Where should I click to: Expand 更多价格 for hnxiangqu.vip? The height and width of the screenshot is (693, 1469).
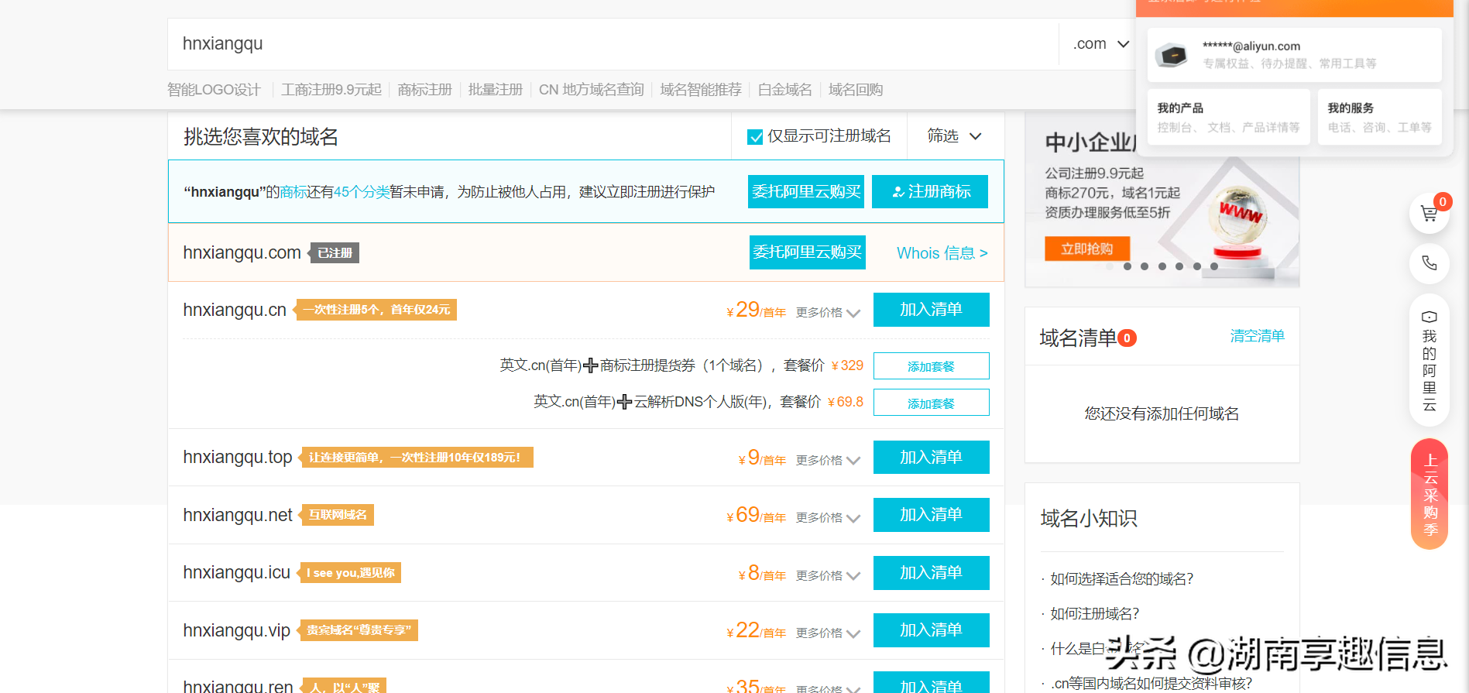(x=828, y=633)
